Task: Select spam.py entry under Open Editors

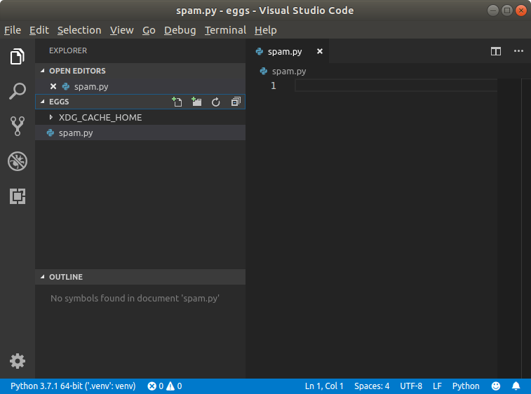Action: pos(140,86)
